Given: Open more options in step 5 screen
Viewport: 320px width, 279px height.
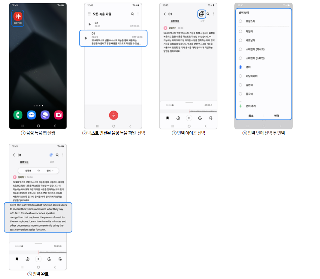Looking at the screenshot, I should click(x=63, y=155).
